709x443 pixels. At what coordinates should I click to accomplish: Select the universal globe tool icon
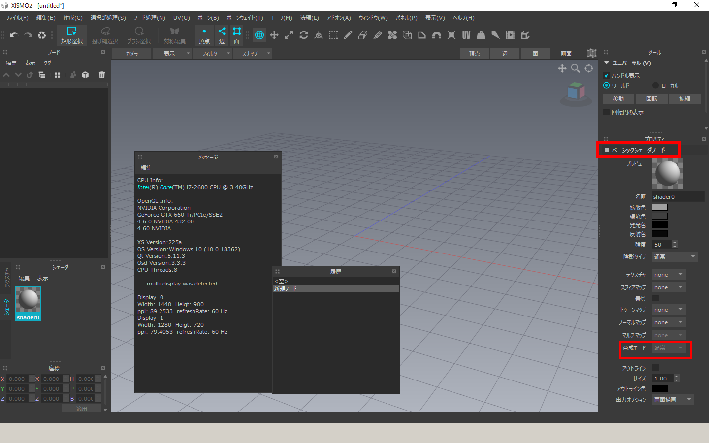pyautogui.click(x=259, y=35)
